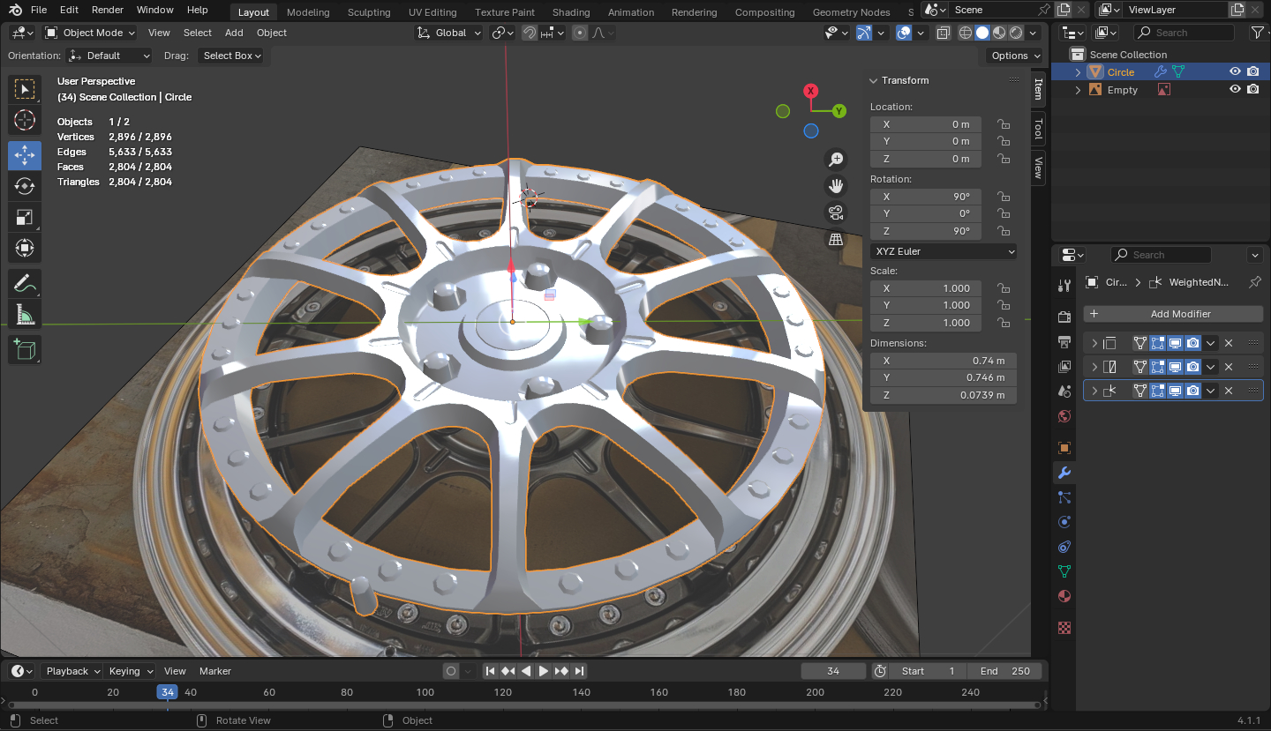Toggle viewport overlays display

click(x=904, y=33)
